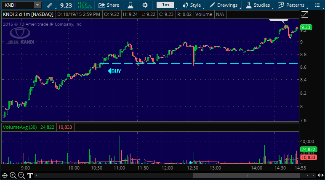Screen dimensions: 325x180
Task: Click the 12:30 time axis label
Action: click(x=192, y=168)
